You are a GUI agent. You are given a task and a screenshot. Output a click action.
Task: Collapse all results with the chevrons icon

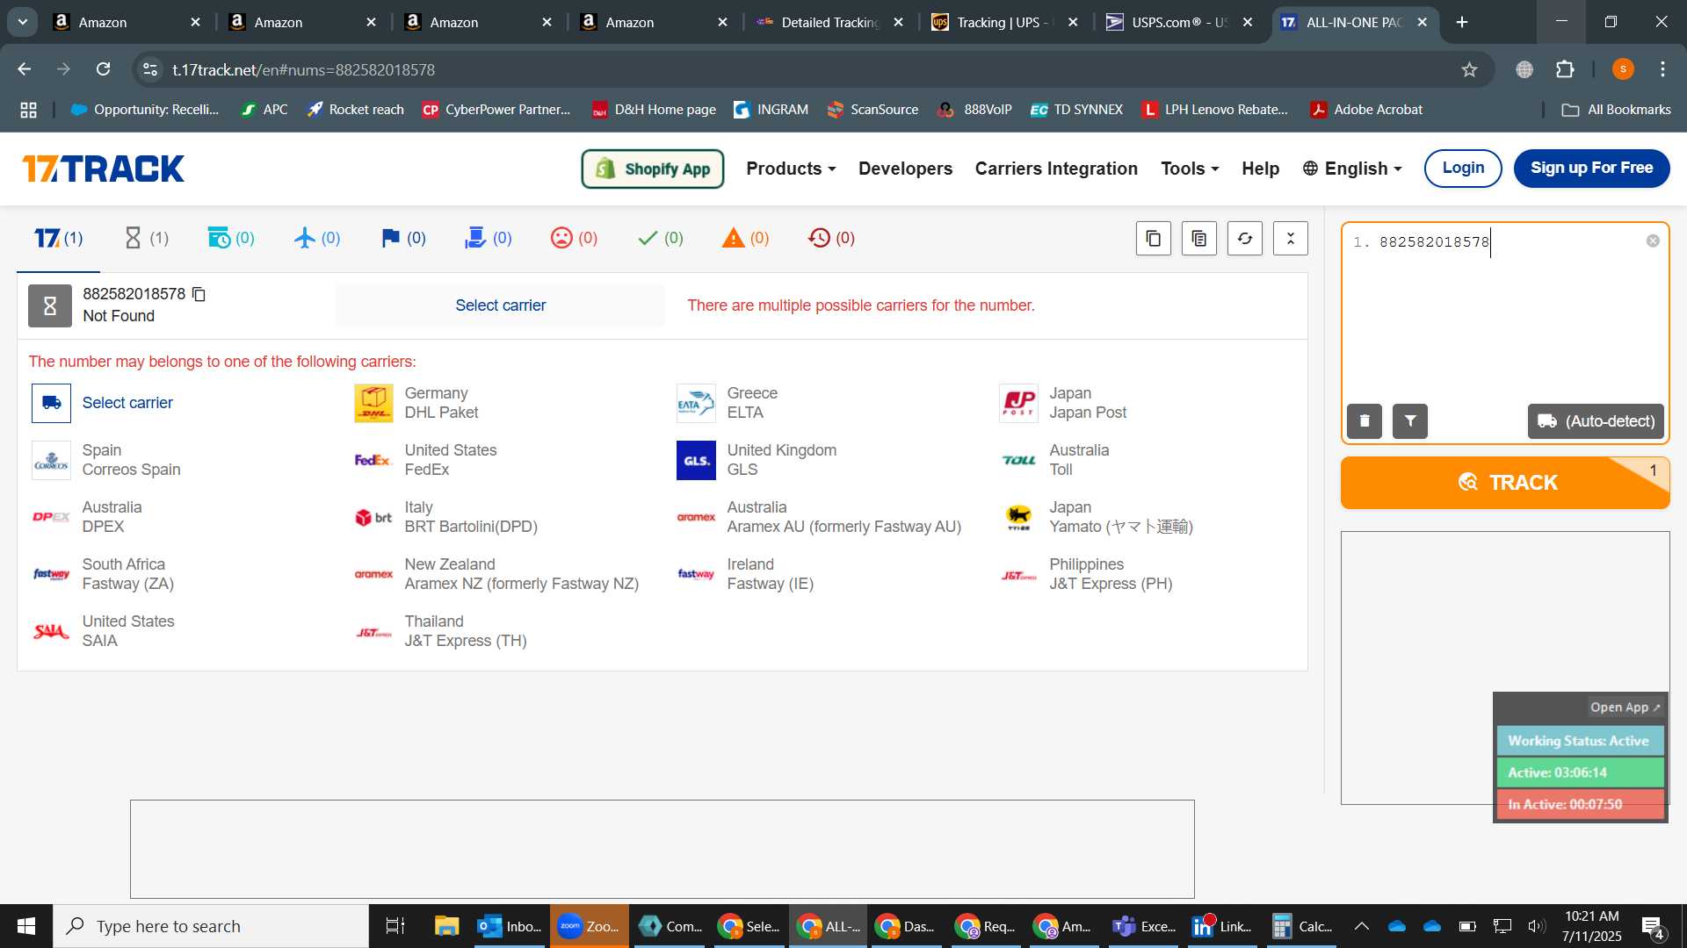point(1291,239)
